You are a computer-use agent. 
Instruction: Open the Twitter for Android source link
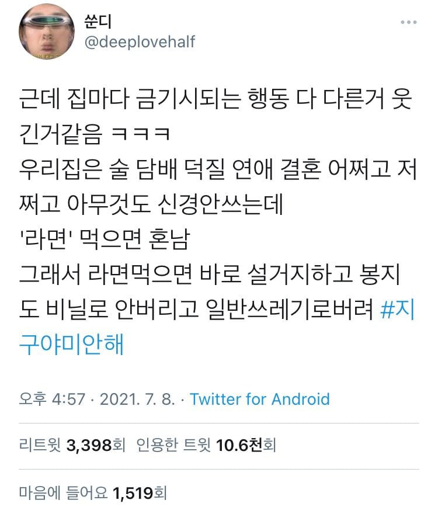pos(259,399)
